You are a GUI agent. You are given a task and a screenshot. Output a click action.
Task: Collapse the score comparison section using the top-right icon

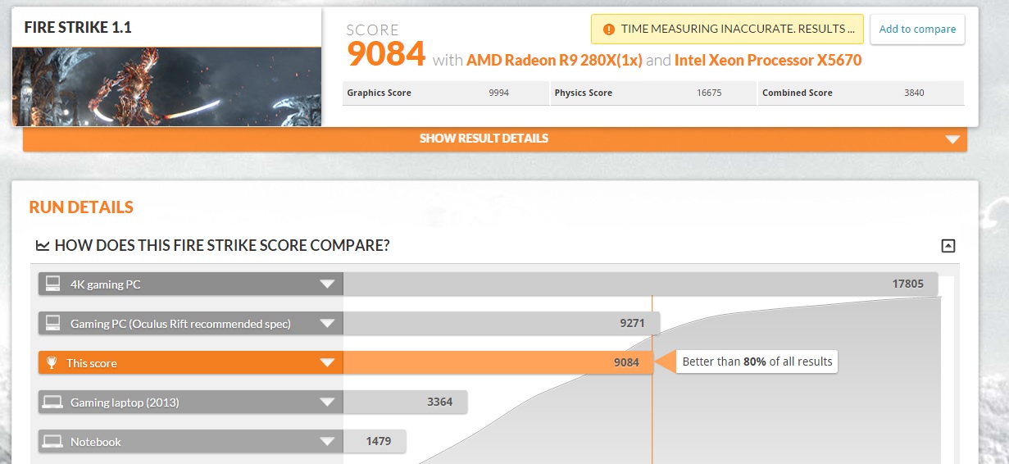(x=948, y=245)
